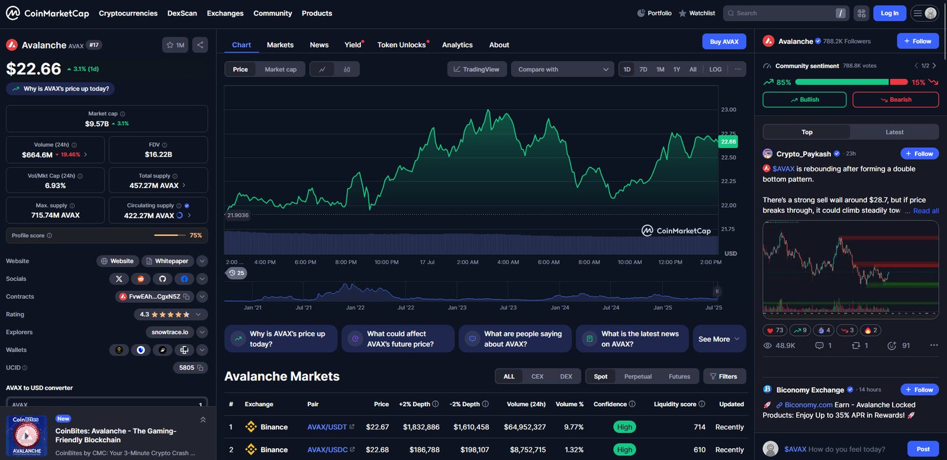Open the Portfolio icon link
947x460 pixels.
pyautogui.click(x=654, y=13)
